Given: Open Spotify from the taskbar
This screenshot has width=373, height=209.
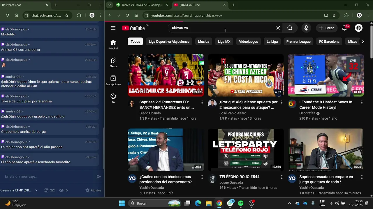Looking at the screenshot, I should [x=241, y=203].
